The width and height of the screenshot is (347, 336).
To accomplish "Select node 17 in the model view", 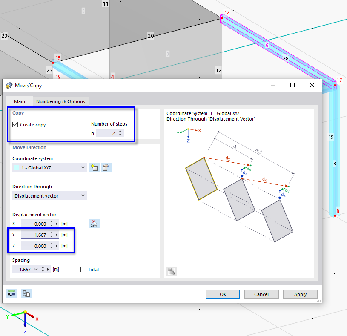I will [x=335, y=85].
